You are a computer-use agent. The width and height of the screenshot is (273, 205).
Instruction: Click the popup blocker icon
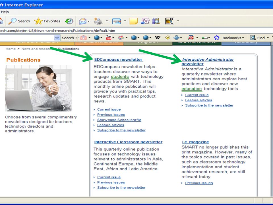click(x=191, y=38)
